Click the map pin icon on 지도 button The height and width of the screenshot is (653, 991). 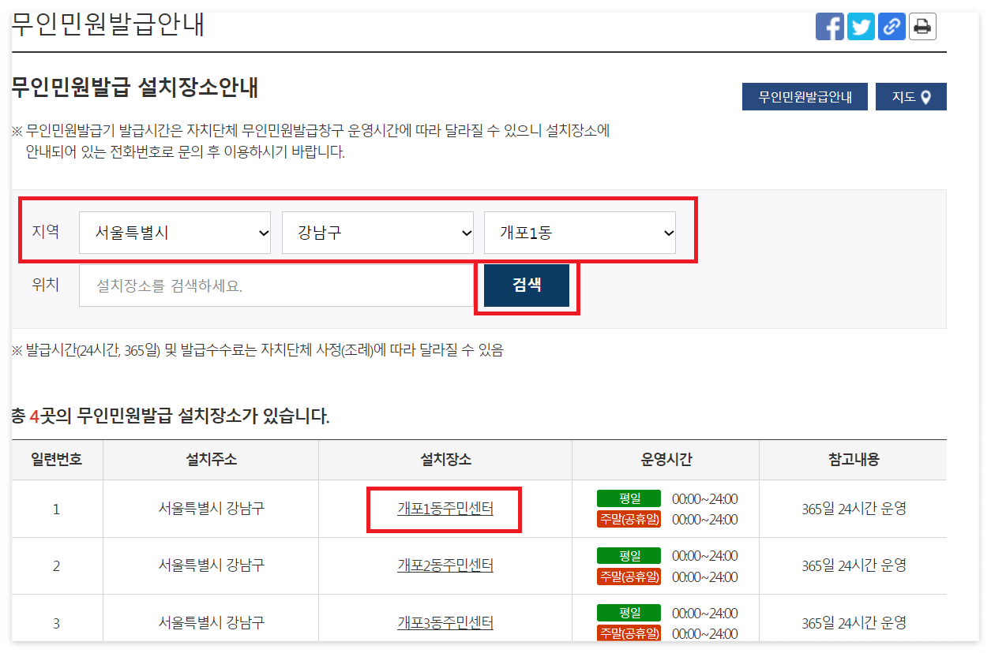[926, 96]
